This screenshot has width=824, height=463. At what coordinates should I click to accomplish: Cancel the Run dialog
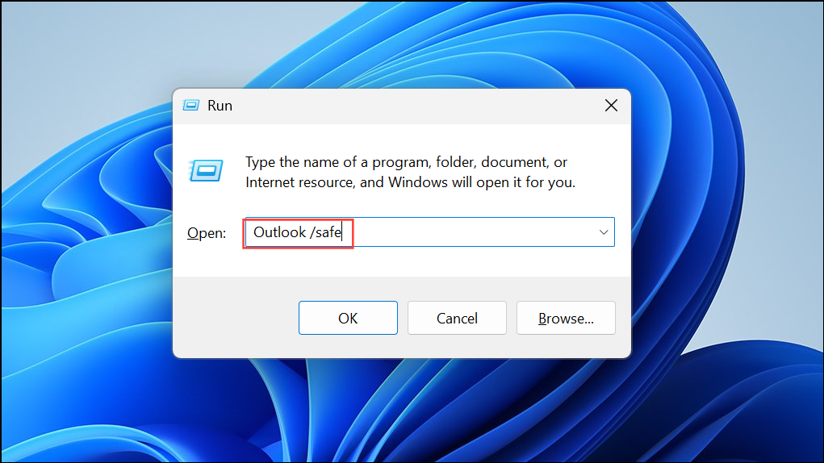[x=457, y=318]
